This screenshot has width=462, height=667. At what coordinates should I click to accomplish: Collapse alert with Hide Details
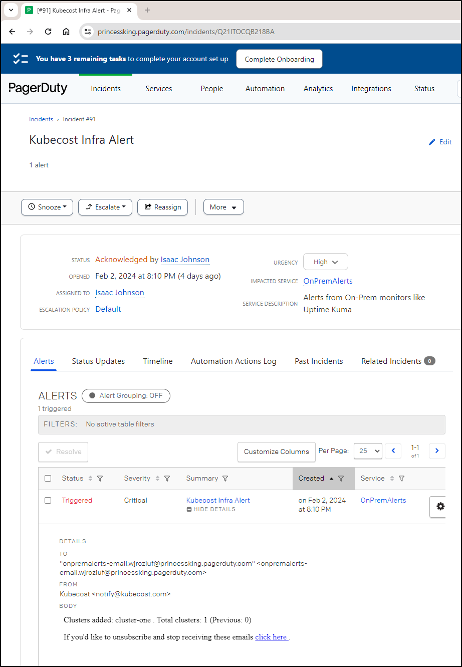coord(211,509)
